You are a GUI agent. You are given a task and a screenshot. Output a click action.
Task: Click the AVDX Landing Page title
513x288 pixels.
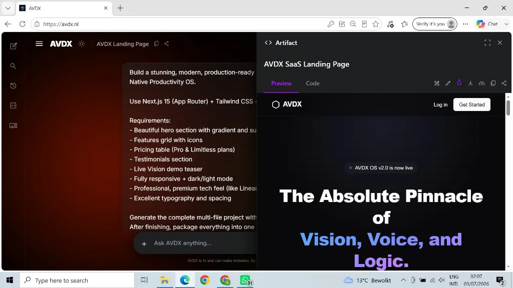tap(123, 44)
